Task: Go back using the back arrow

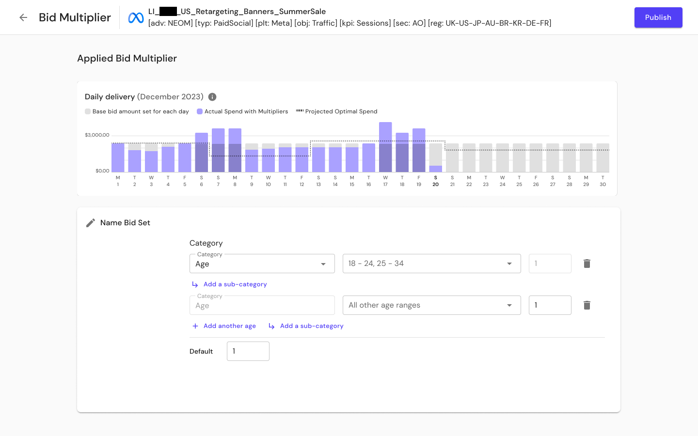Action: pyautogui.click(x=23, y=17)
